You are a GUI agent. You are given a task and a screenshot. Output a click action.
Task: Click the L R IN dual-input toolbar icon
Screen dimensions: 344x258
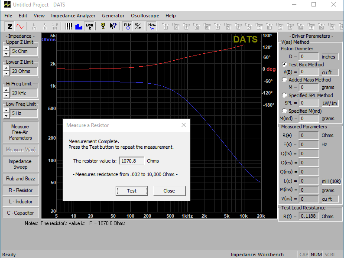tap(55, 26)
